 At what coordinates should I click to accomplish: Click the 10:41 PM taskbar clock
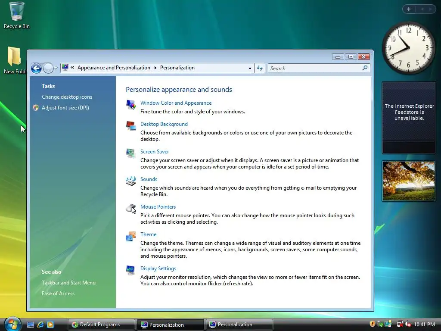point(424,325)
